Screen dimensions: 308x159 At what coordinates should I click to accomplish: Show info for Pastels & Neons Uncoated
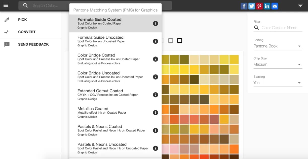[x=156, y=148]
